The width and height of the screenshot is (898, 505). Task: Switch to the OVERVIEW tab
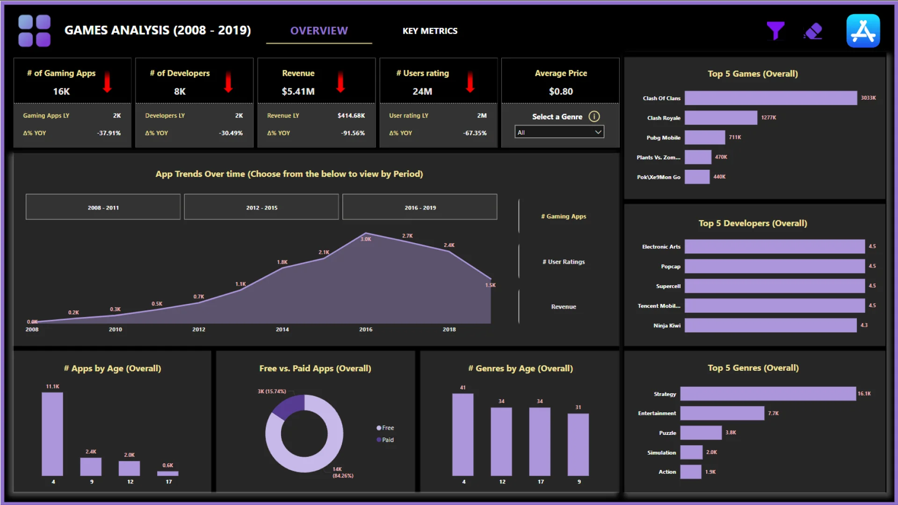pos(319,31)
